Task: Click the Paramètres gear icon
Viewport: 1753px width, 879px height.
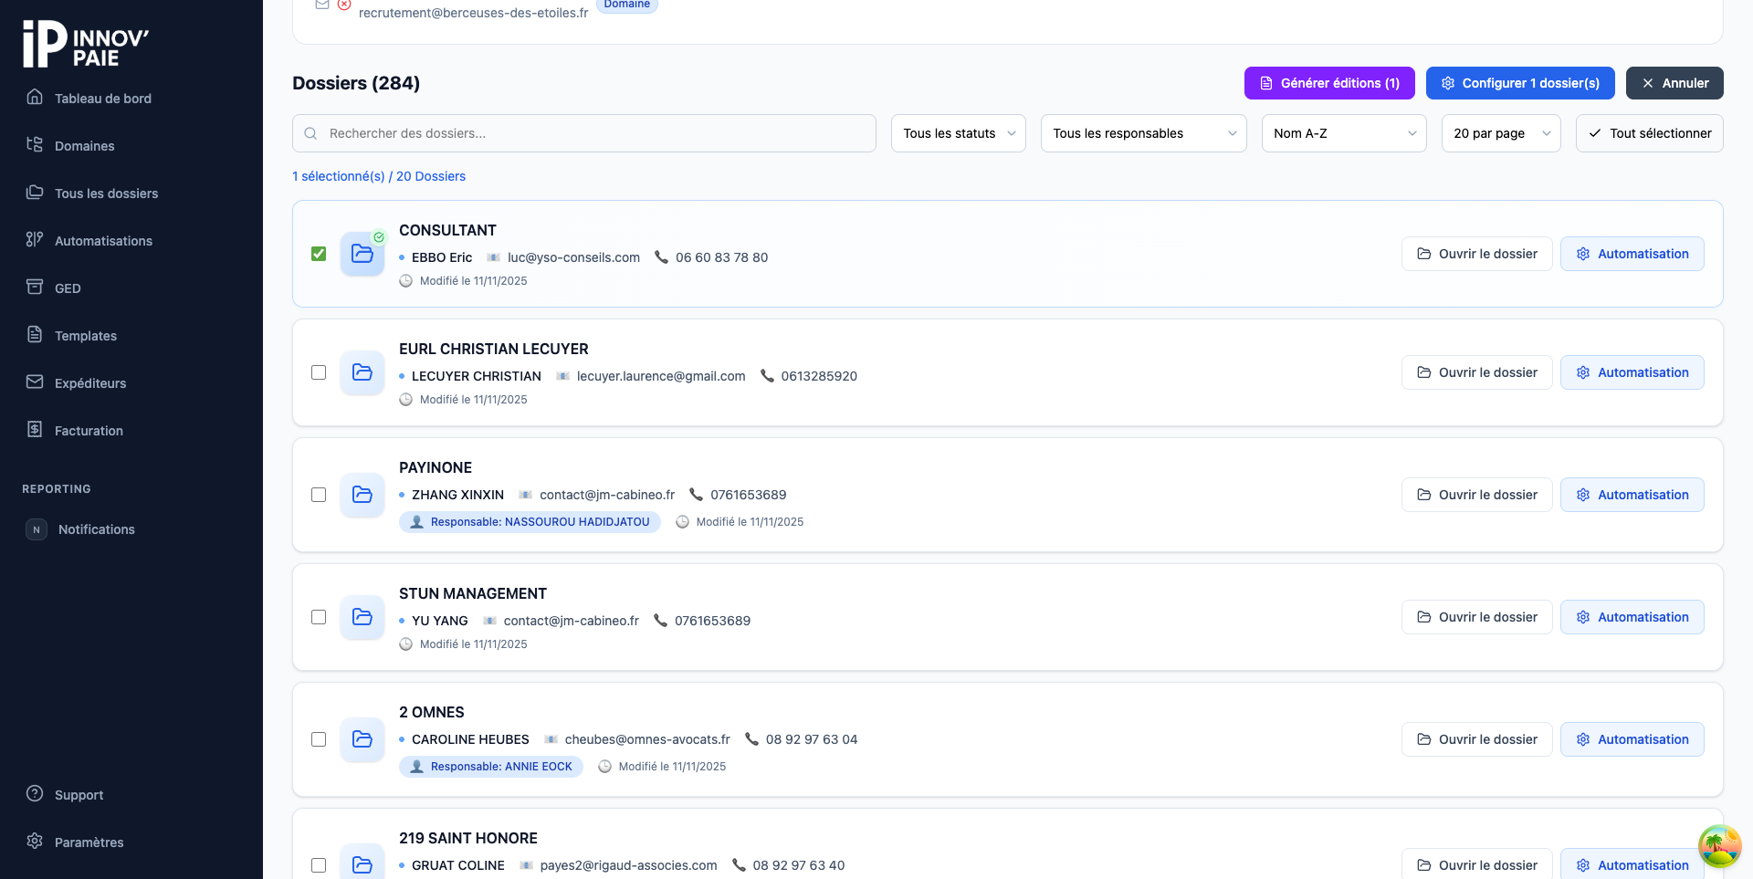Action: 35,842
